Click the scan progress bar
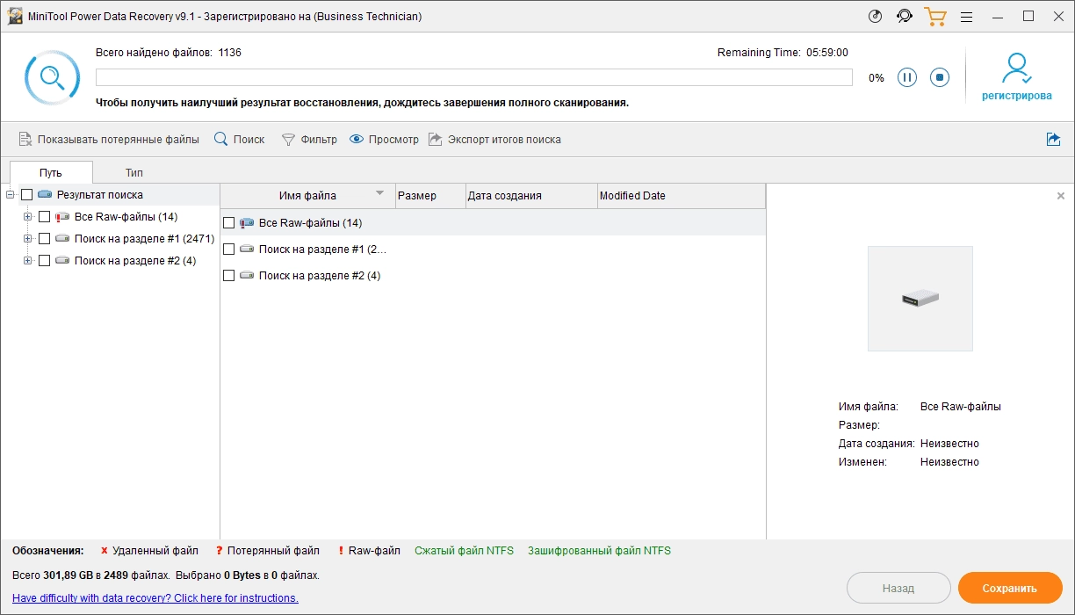Viewport: 1075px width, 615px height. [x=474, y=77]
